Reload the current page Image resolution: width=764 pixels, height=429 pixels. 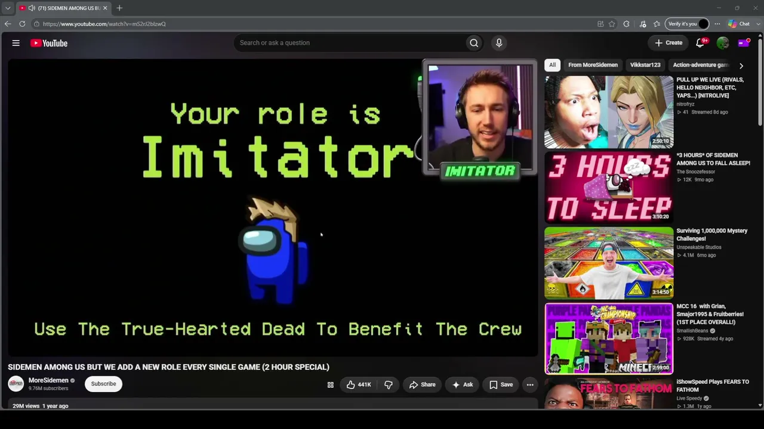pos(22,24)
